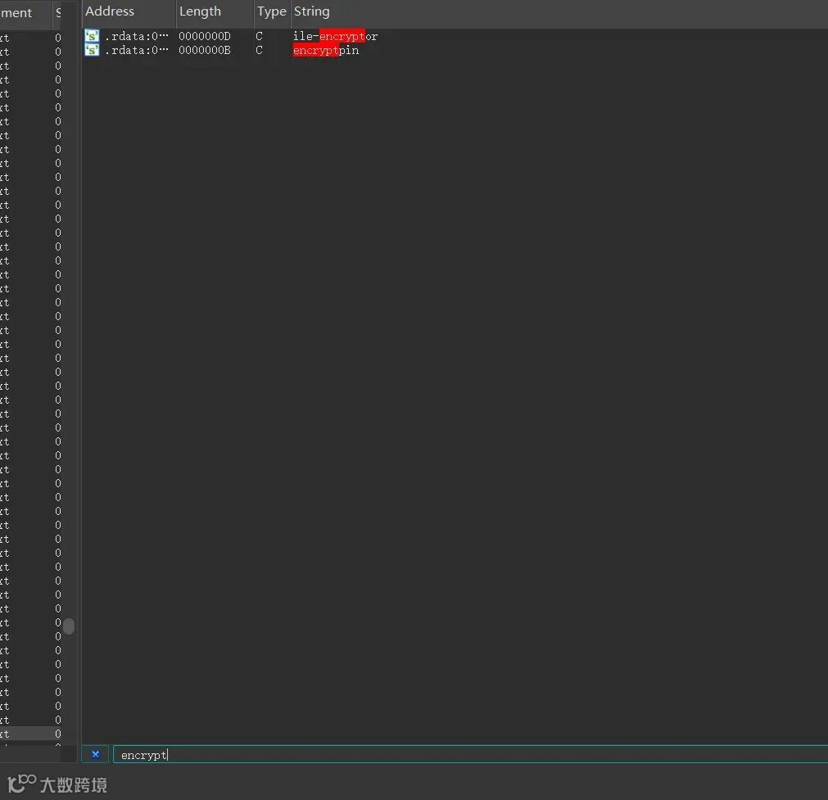The height and width of the screenshot is (800, 828).
Task: Click length value 0000000D
Action: pos(205,36)
